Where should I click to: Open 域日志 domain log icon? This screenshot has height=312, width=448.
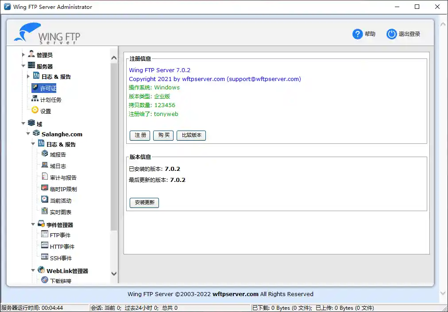(44, 166)
